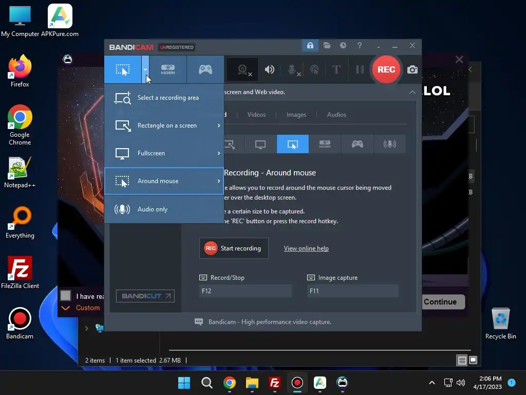Screen dimensions: 526x395
Task: Select around mouse icon in home panel
Action: tap(292, 144)
